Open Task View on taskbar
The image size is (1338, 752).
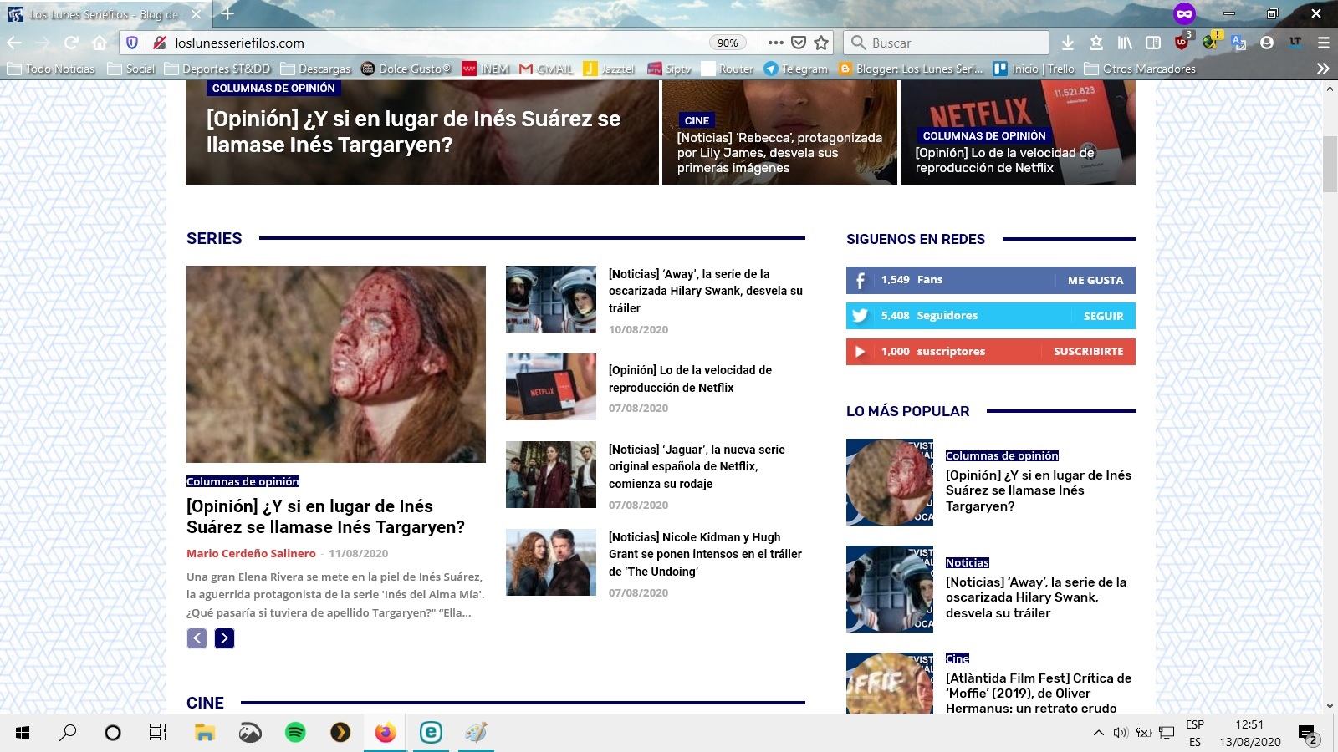pos(157,733)
